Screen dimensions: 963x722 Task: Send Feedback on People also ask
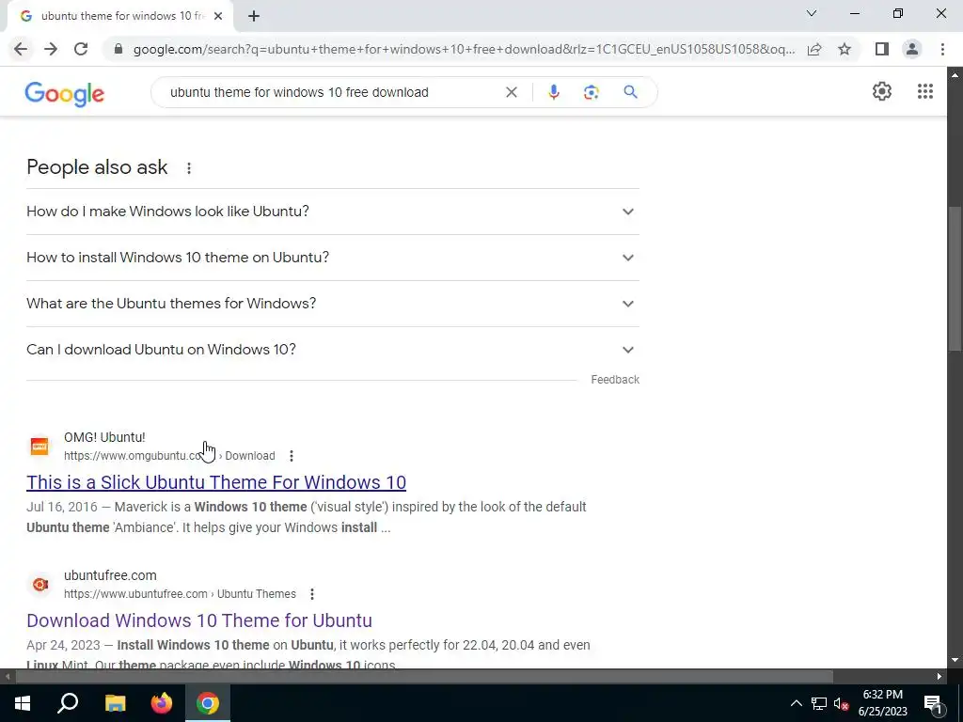point(615,380)
